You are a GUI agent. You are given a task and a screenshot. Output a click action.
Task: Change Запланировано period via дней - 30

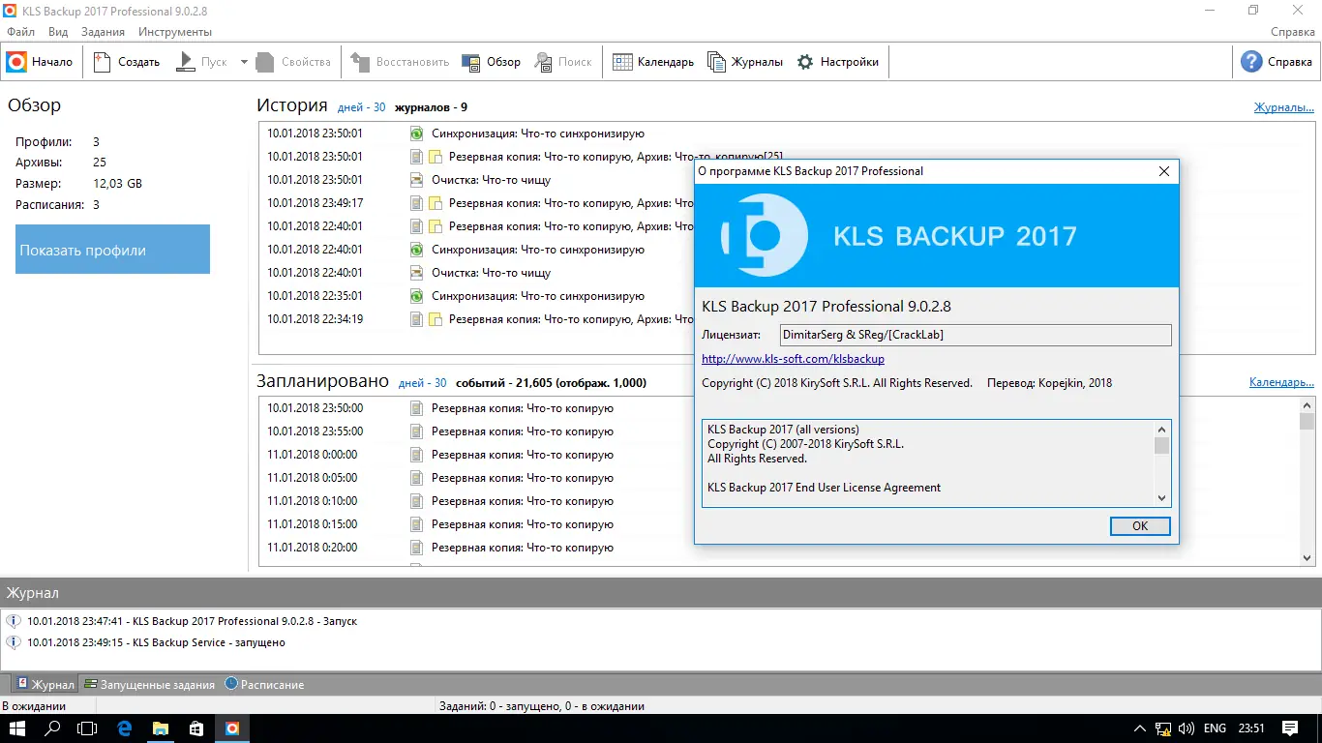[x=422, y=383]
